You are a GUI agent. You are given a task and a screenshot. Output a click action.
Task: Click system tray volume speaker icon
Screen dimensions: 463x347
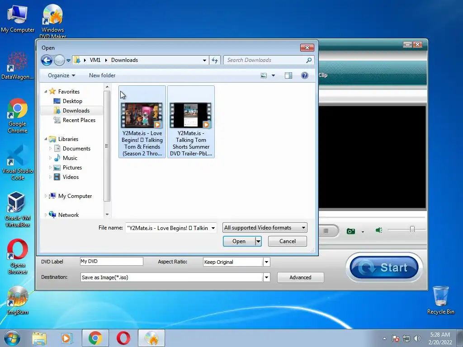pyautogui.click(x=417, y=338)
